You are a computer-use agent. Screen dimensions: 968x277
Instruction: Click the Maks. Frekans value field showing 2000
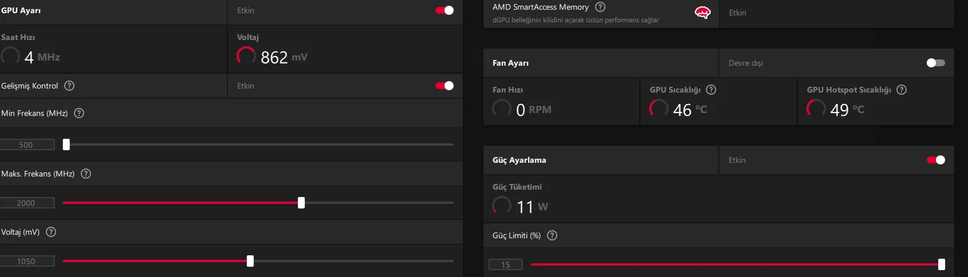coord(27,203)
